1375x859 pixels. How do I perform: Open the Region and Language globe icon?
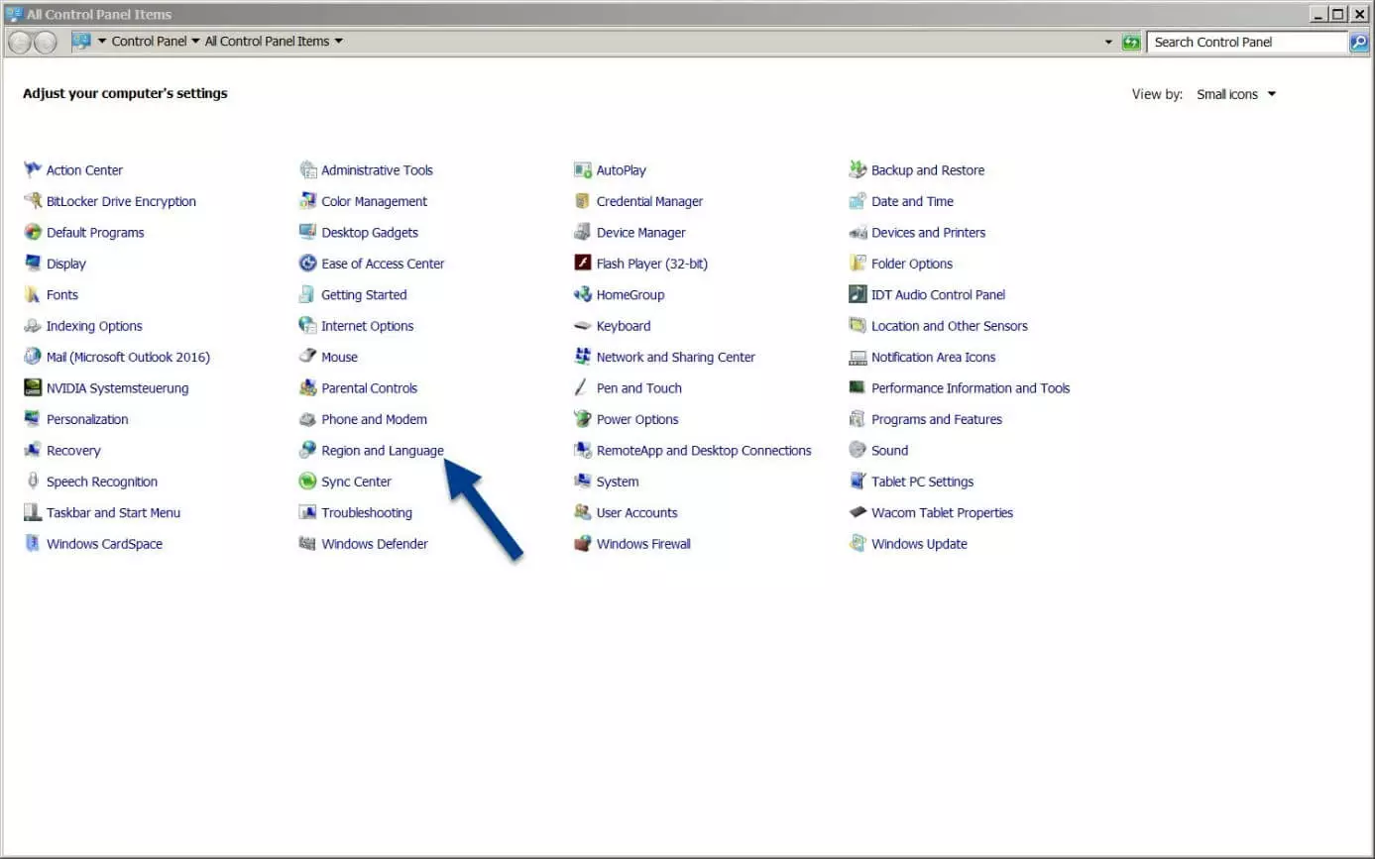[307, 451]
